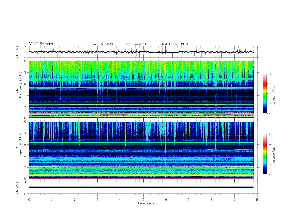The image size is (290, 224).
Task: Click the ch.1 voltage waveform trace
Action: click(141, 52)
